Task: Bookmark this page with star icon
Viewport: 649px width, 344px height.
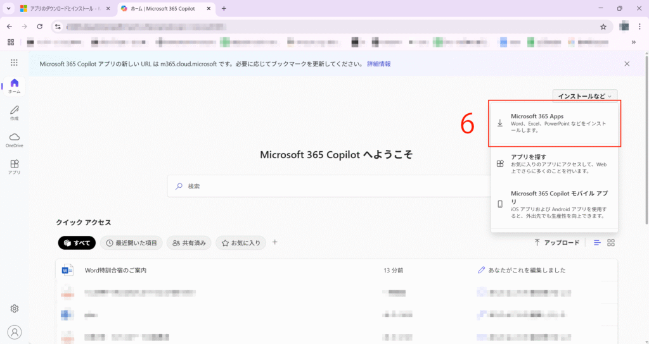Action: [x=603, y=27]
